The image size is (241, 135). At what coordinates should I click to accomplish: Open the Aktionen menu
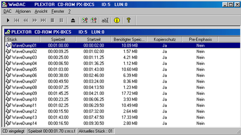click(23, 11)
